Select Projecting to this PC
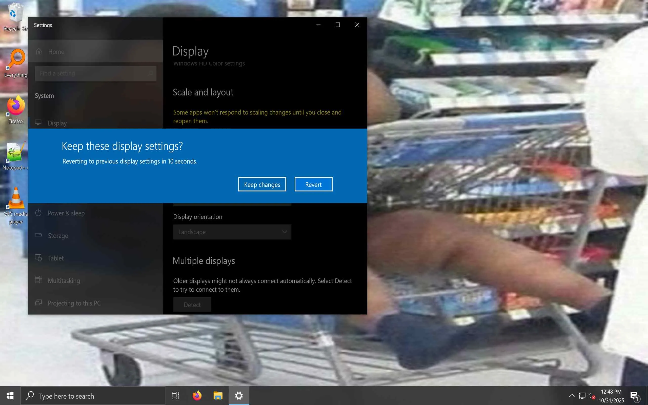 point(74,303)
